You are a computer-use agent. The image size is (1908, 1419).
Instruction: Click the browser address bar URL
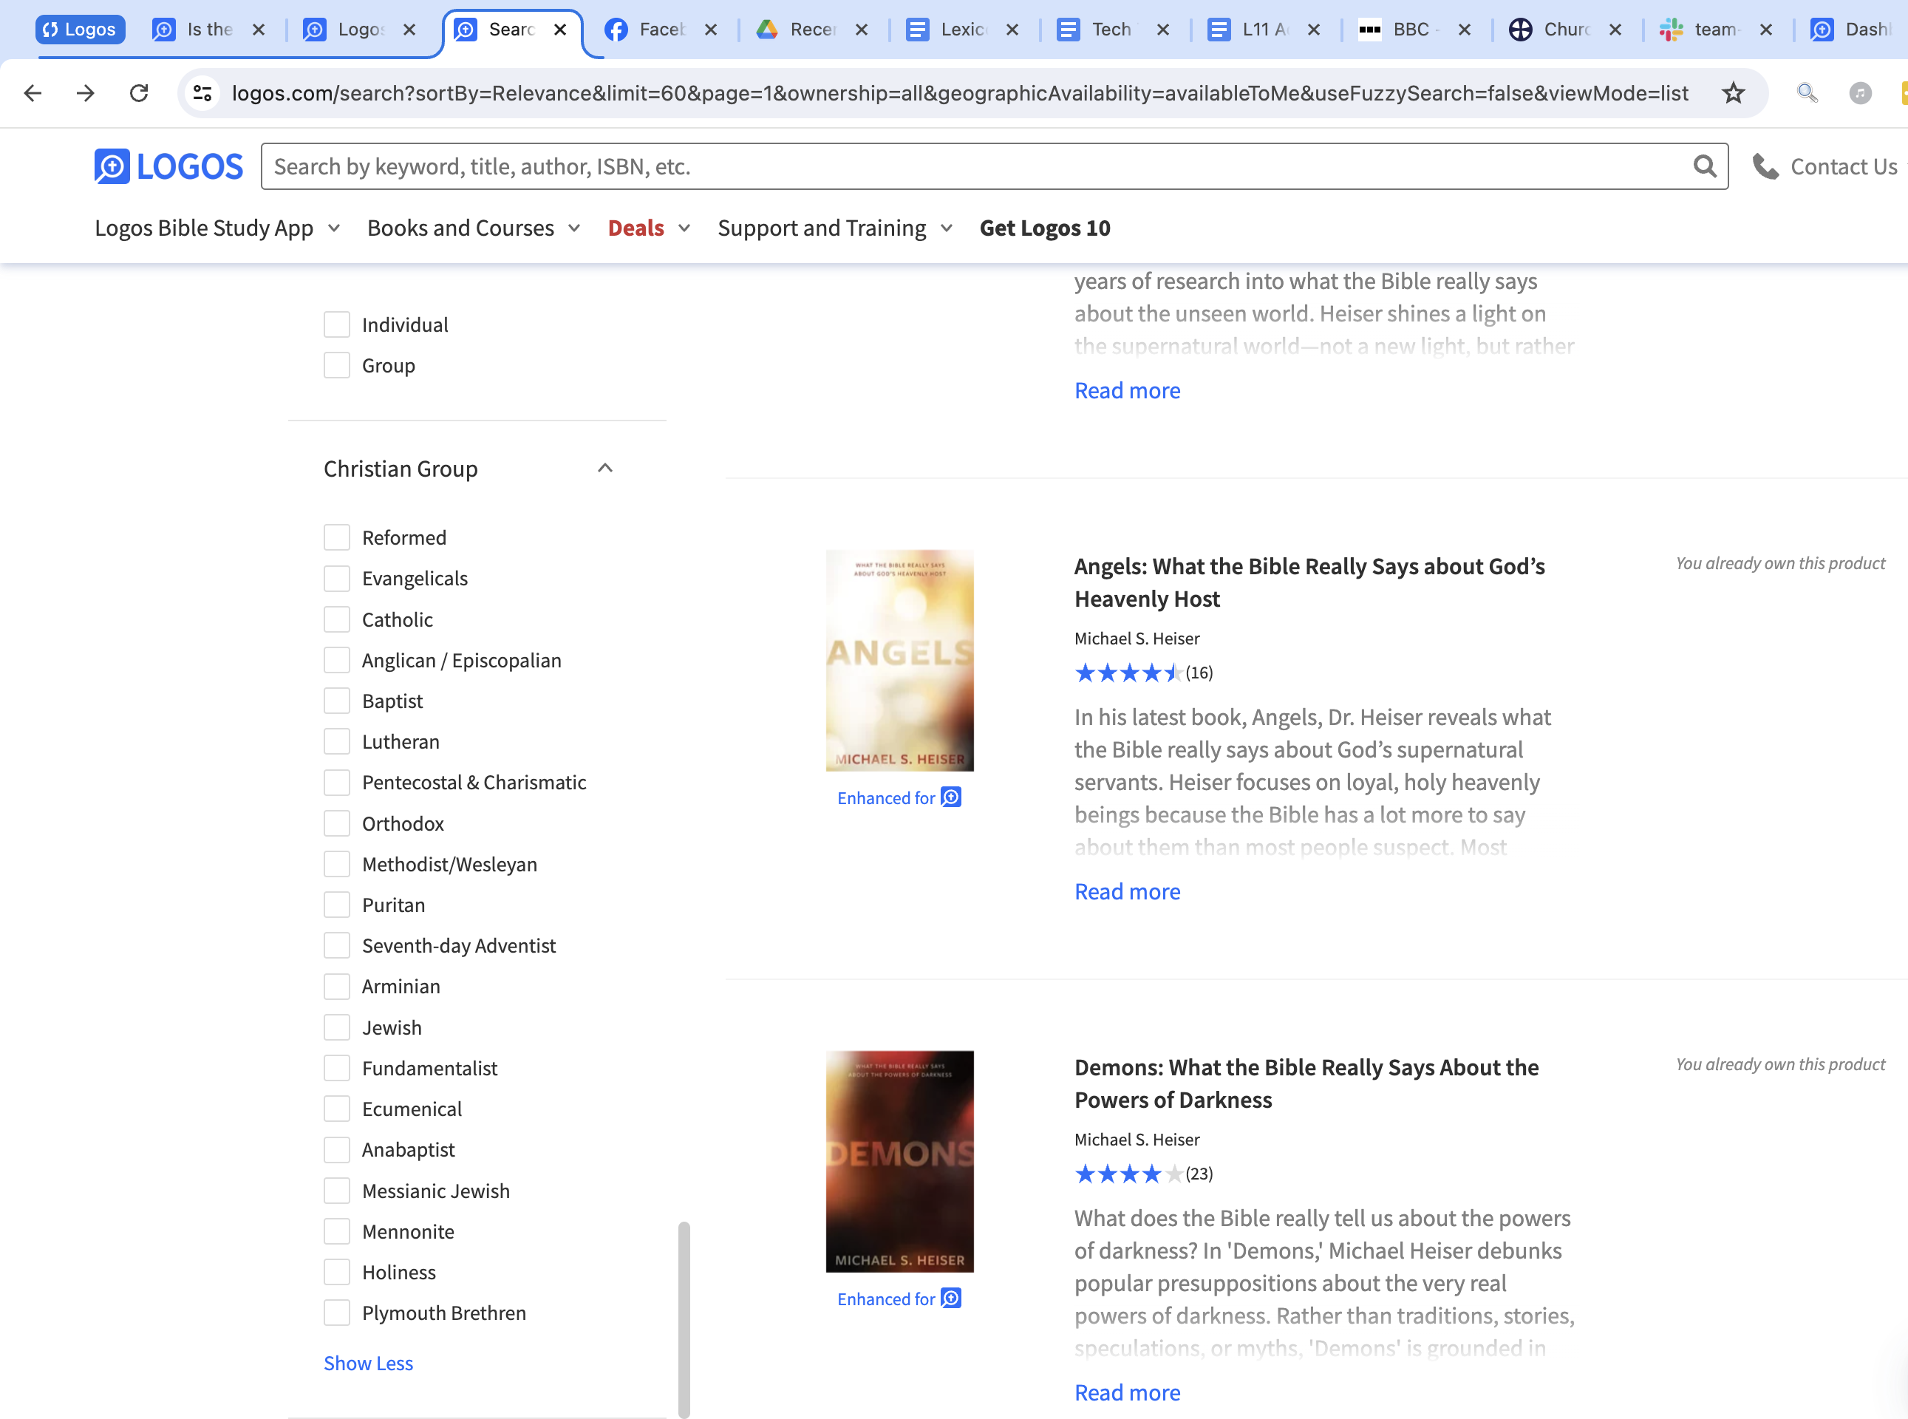click(959, 93)
